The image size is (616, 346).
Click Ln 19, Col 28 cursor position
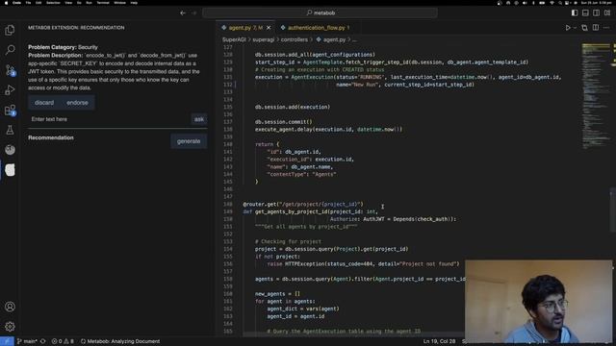439,341
